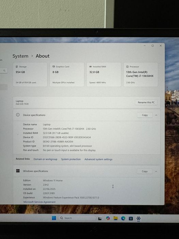This screenshot has height=239, width=179.
Task: Copy the device specifications
Action: pos(145,115)
